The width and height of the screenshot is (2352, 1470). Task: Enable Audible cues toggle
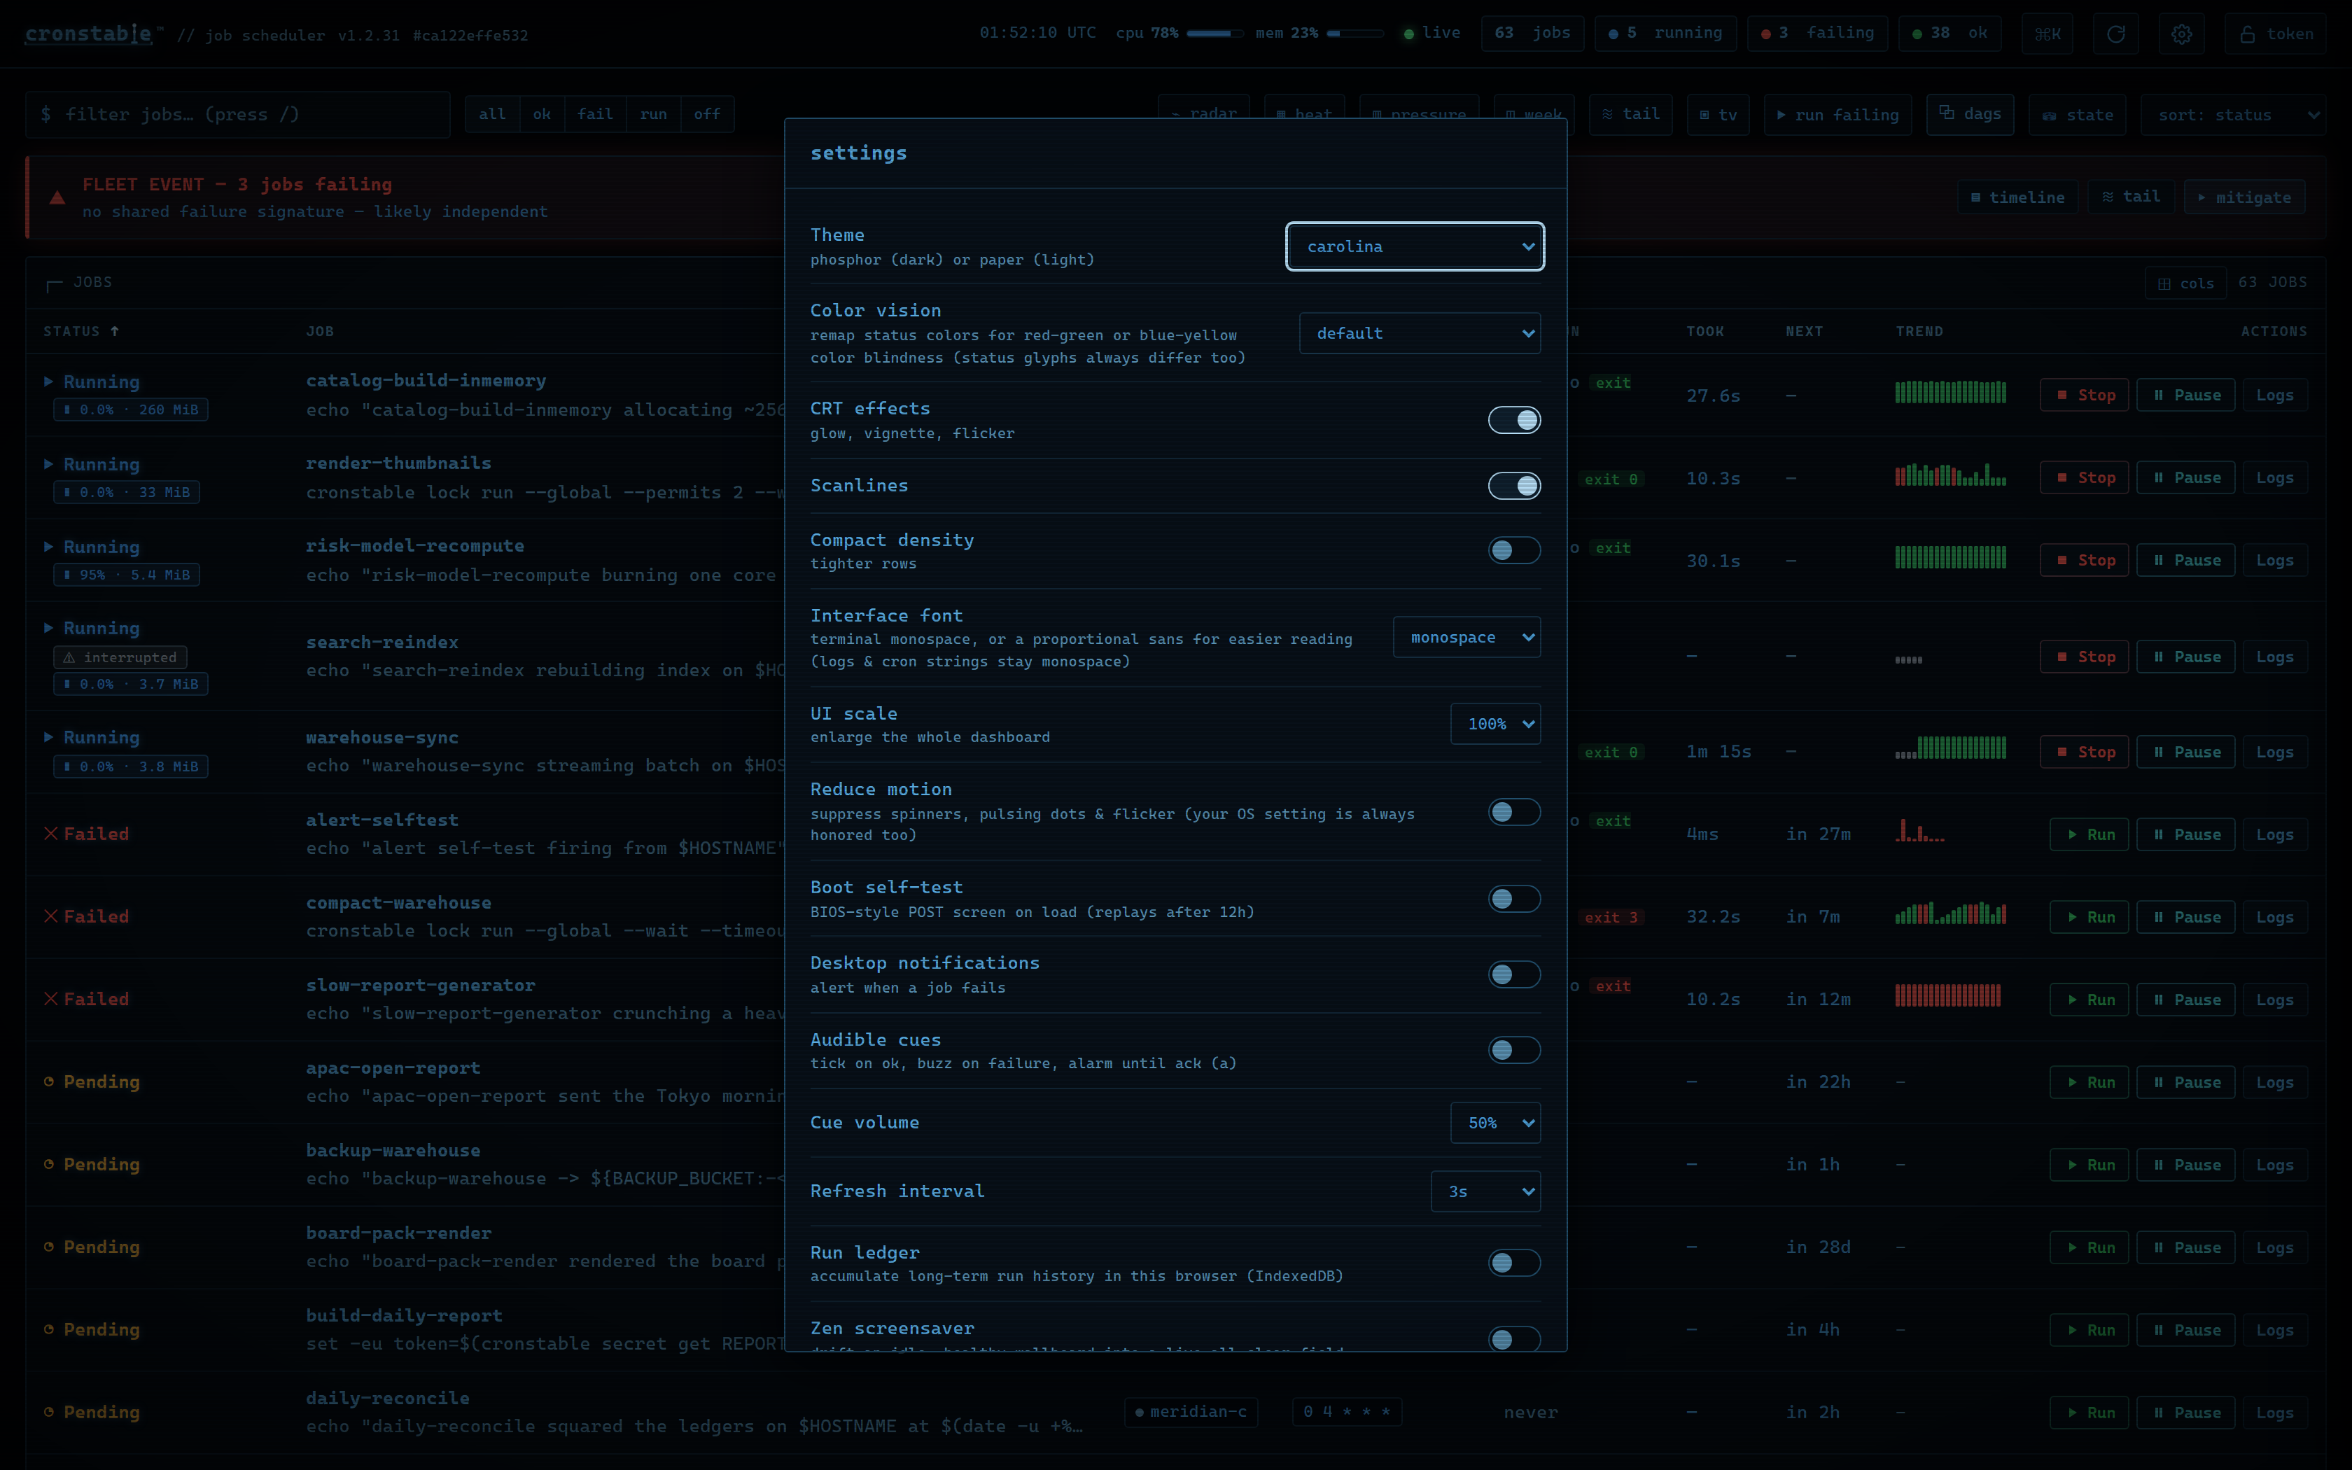point(1514,1050)
